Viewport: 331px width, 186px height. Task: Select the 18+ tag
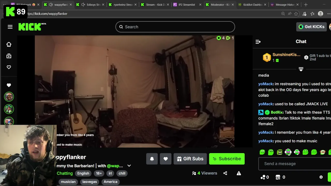click(x=99, y=173)
